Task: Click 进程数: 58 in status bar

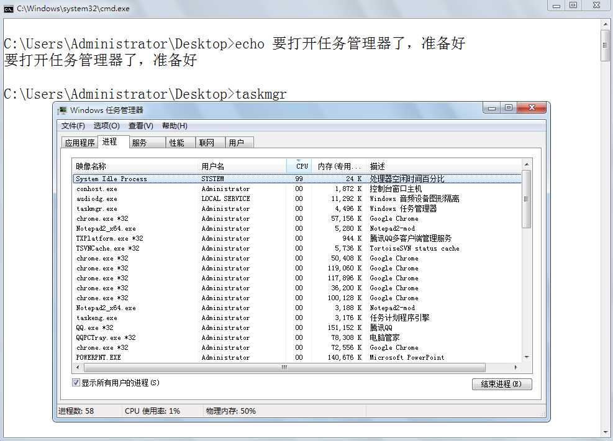Action: tap(76, 411)
